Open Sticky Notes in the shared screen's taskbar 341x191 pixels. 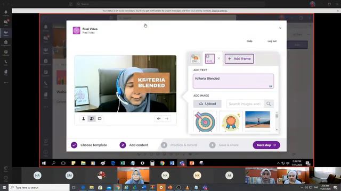(x=74, y=163)
